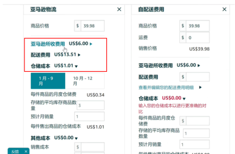Click the US$39.98 销售价格 value
This screenshot has width=235, height=154.
[199, 49]
